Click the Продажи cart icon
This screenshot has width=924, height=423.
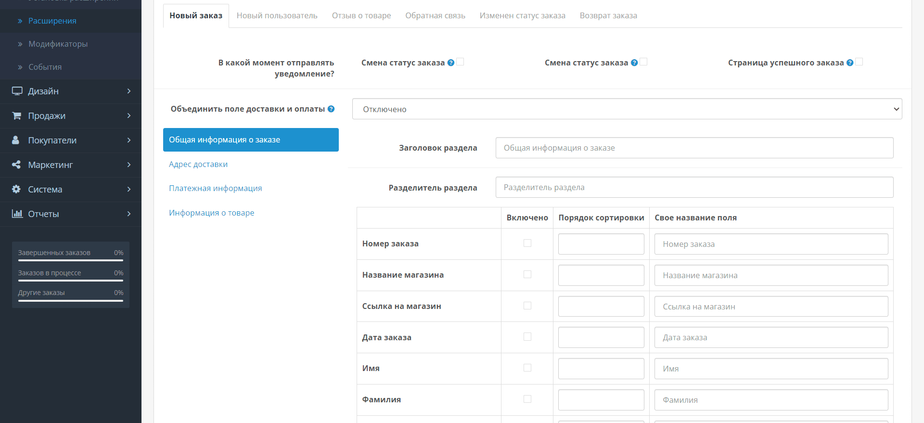[17, 115]
